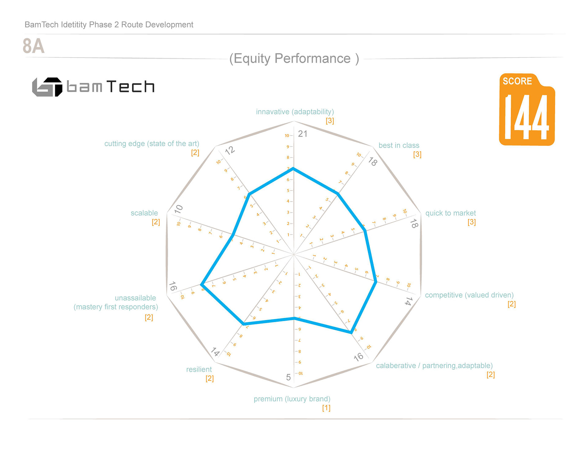Select the Equity Performance title
The image size is (588, 454).
294,58
